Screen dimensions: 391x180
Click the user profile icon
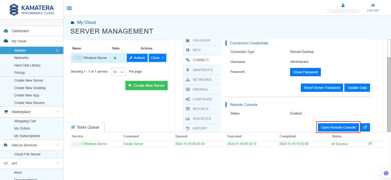click(343, 5)
